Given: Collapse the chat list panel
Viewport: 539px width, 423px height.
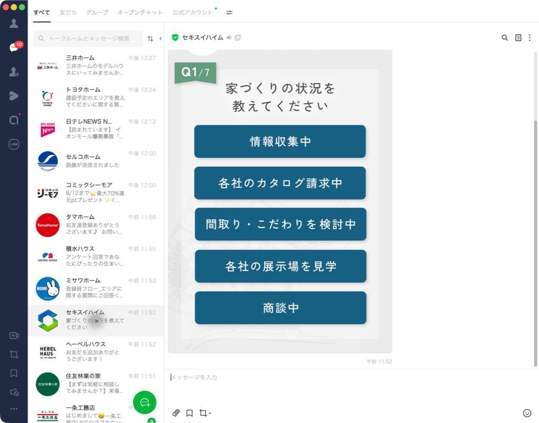Looking at the screenshot, I should pos(160,39).
